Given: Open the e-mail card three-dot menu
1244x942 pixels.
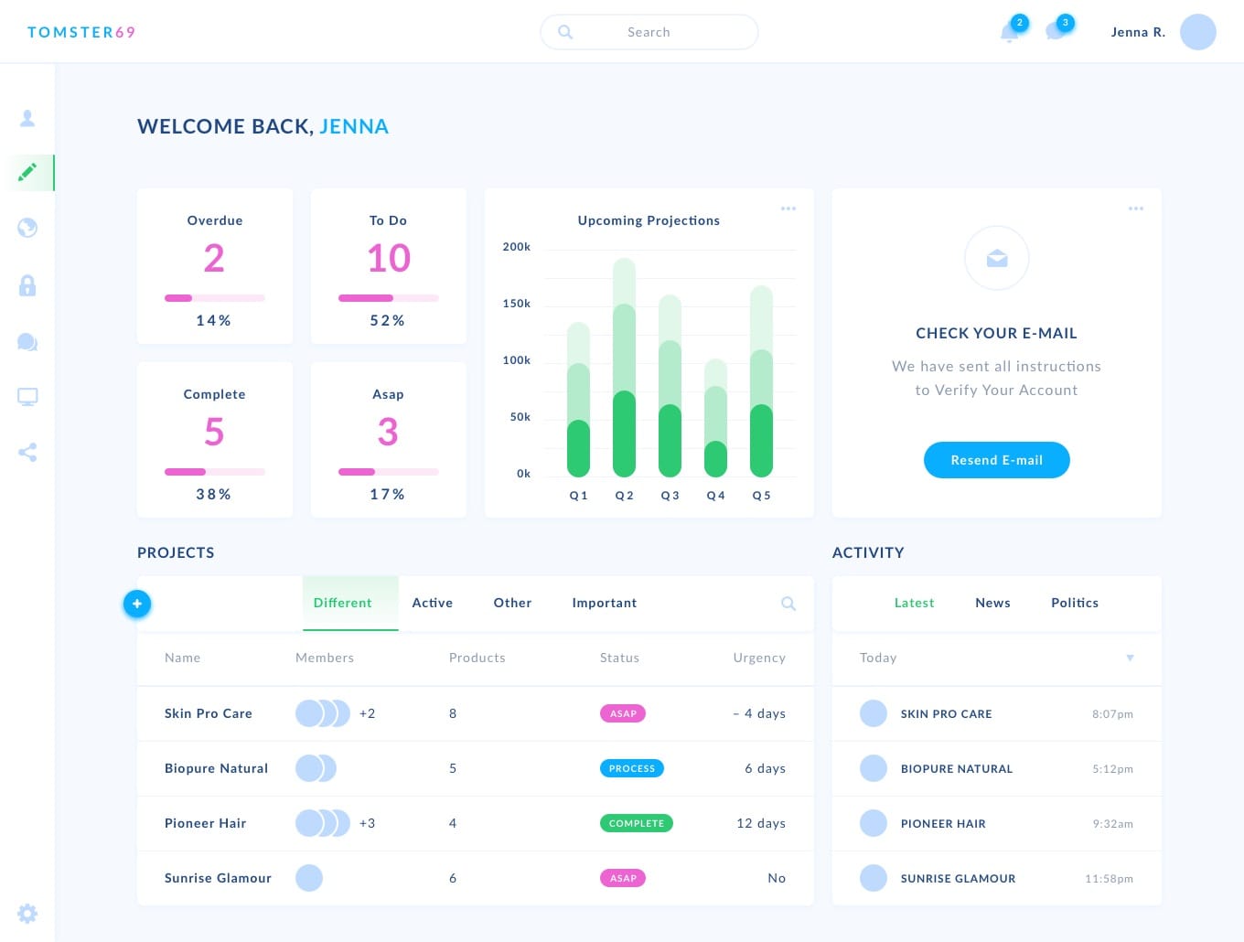Looking at the screenshot, I should [1136, 209].
